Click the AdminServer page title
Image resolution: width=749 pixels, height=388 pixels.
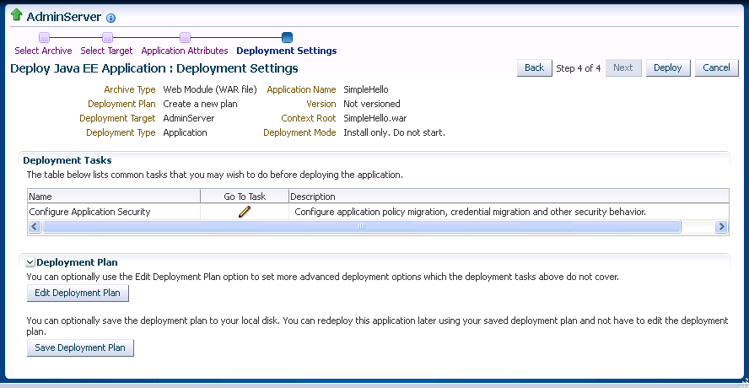[x=64, y=17]
